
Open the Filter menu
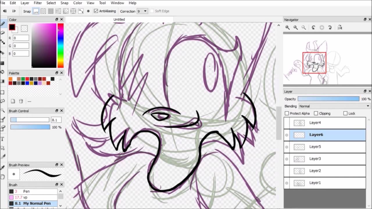(38, 3)
